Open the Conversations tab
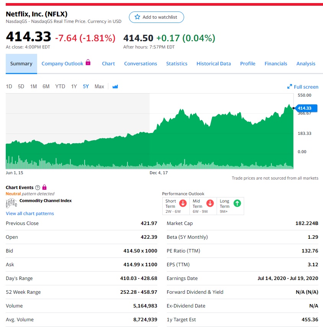 140,64
